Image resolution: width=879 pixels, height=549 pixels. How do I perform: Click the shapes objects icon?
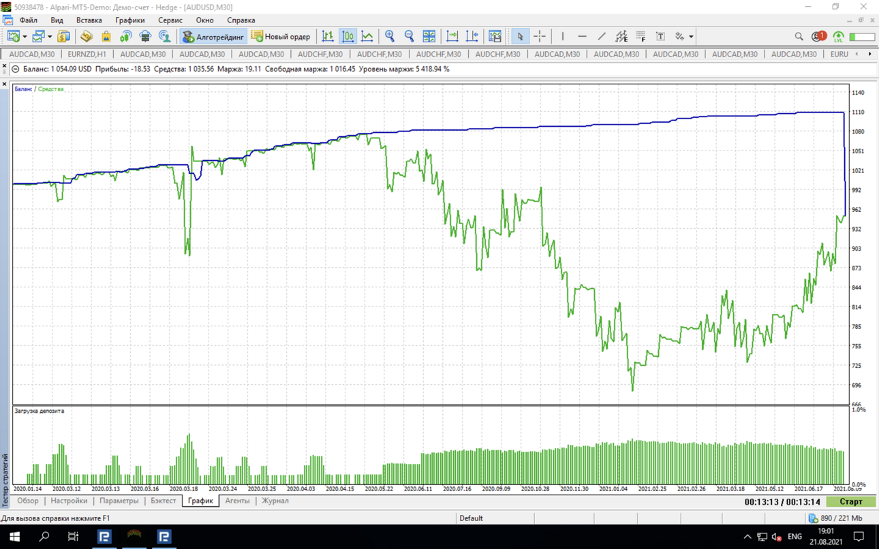pyautogui.click(x=679, y=36)
